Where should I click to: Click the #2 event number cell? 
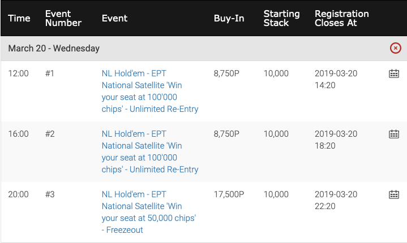coord(50,134)
